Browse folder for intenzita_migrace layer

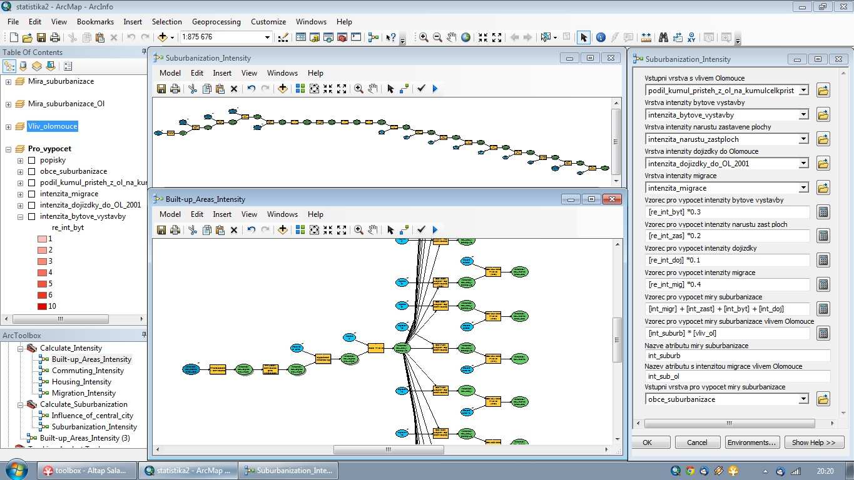823,187
